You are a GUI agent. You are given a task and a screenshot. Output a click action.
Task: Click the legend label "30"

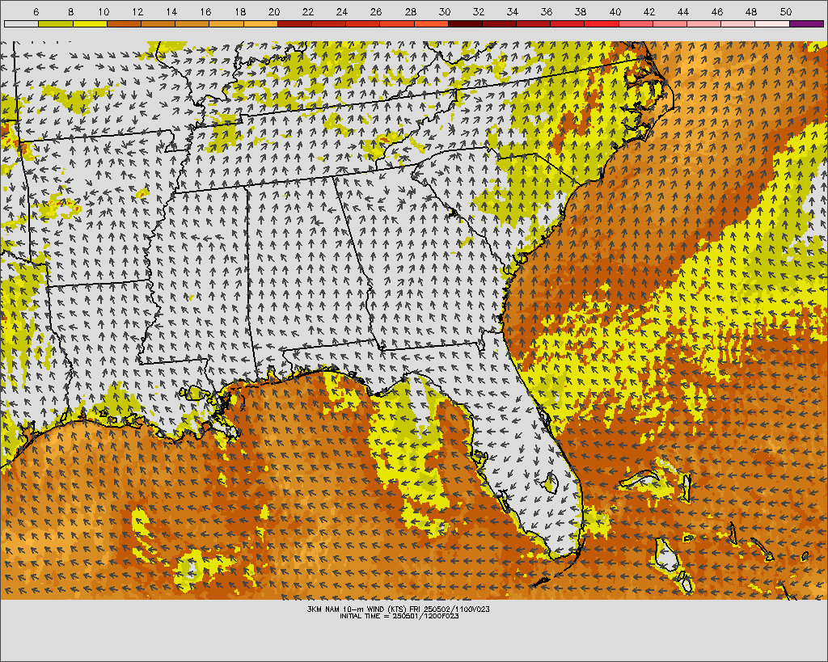445,11
